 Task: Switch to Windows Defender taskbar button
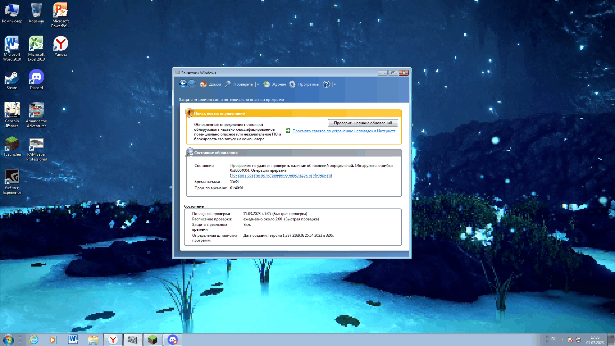(x=133, y=340)
